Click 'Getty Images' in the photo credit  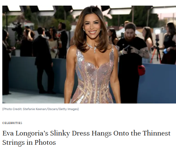point(68,109)
